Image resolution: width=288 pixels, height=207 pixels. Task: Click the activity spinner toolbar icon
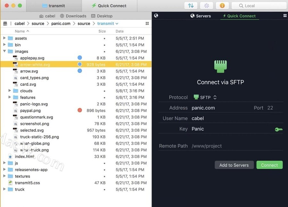206,5
